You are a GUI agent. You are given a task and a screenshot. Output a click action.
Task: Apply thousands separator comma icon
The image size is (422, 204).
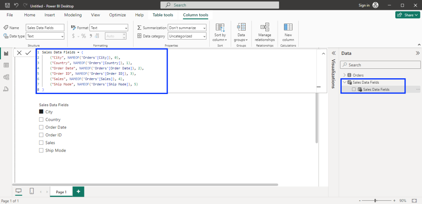pos(91,36)
